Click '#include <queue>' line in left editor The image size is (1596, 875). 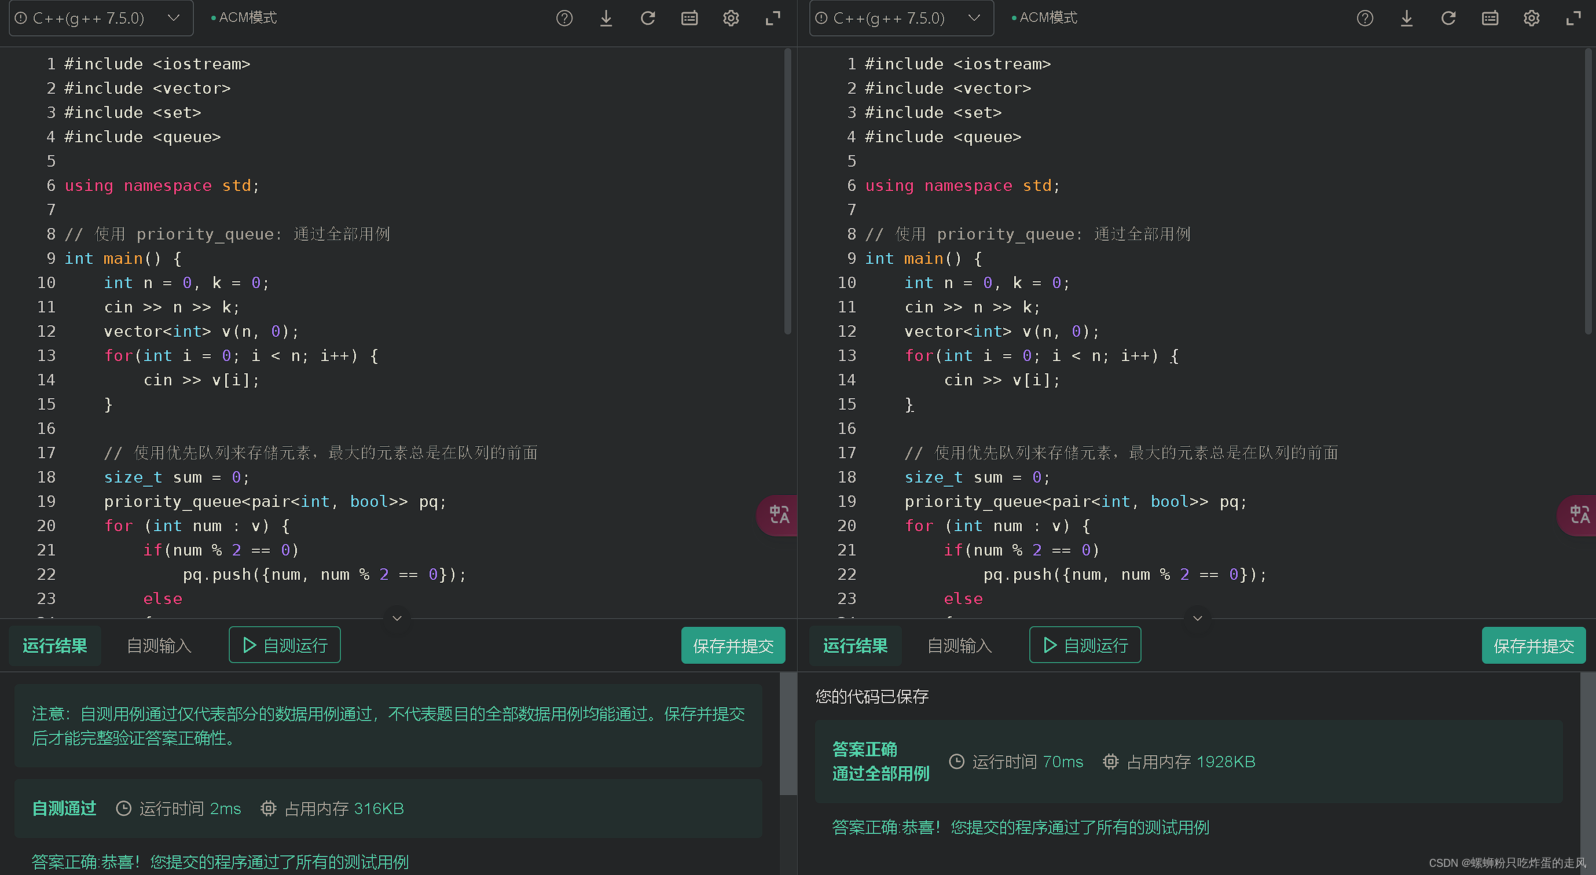[142, 137]
